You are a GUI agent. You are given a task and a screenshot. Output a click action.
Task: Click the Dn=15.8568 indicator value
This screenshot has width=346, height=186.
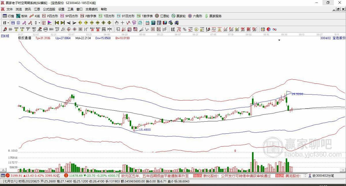[103, 38]
